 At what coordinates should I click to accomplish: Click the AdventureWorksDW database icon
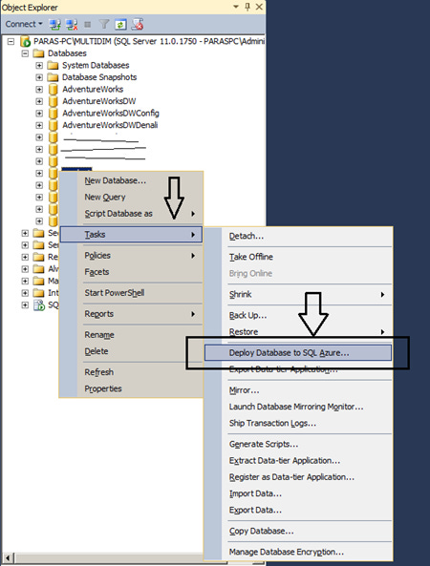54,101
